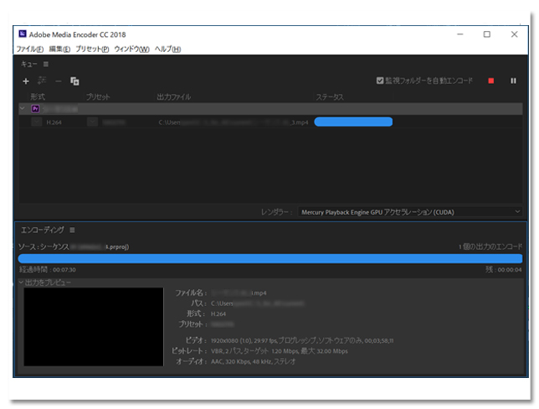539x409 pixels.
Task: Open the preset dropdown arrow
Action: point(92,122)
